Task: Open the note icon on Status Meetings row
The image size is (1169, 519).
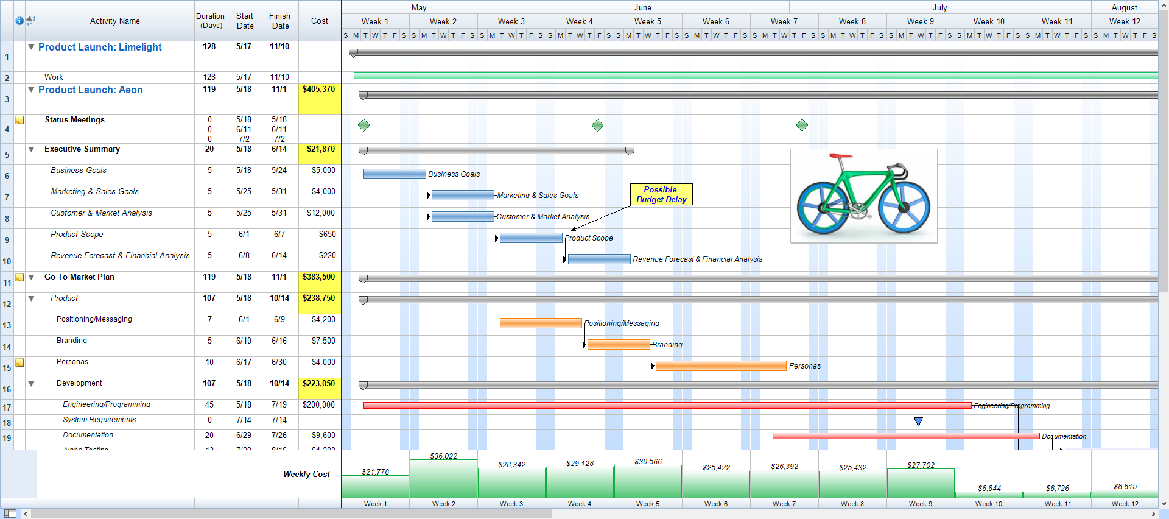Action: pyautogui.click(x=19, y=121)
